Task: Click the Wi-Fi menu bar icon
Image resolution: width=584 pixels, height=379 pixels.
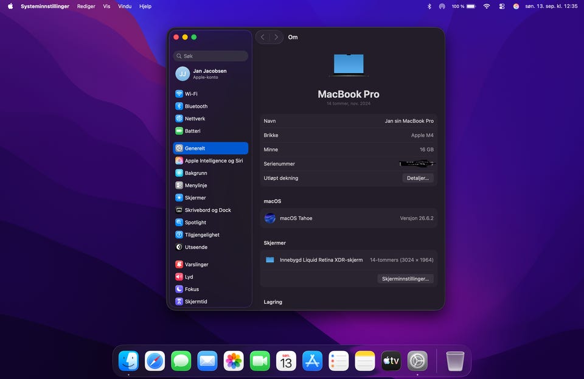Action: (x=487, y=6)
